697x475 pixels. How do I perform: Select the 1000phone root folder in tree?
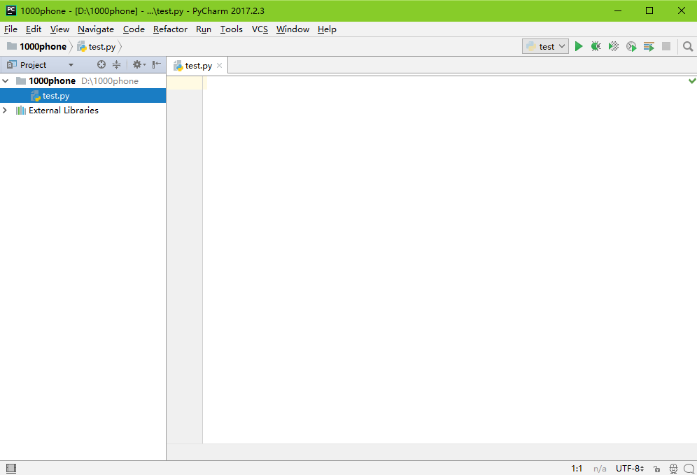[x=83, y=81]
